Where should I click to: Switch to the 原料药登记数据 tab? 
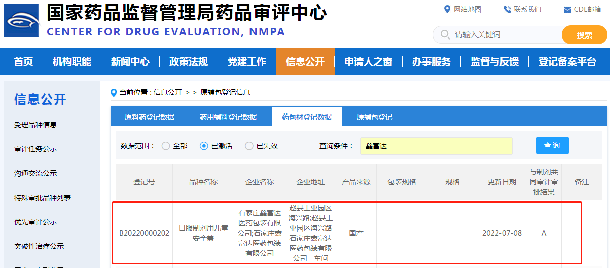pos(150,117)
